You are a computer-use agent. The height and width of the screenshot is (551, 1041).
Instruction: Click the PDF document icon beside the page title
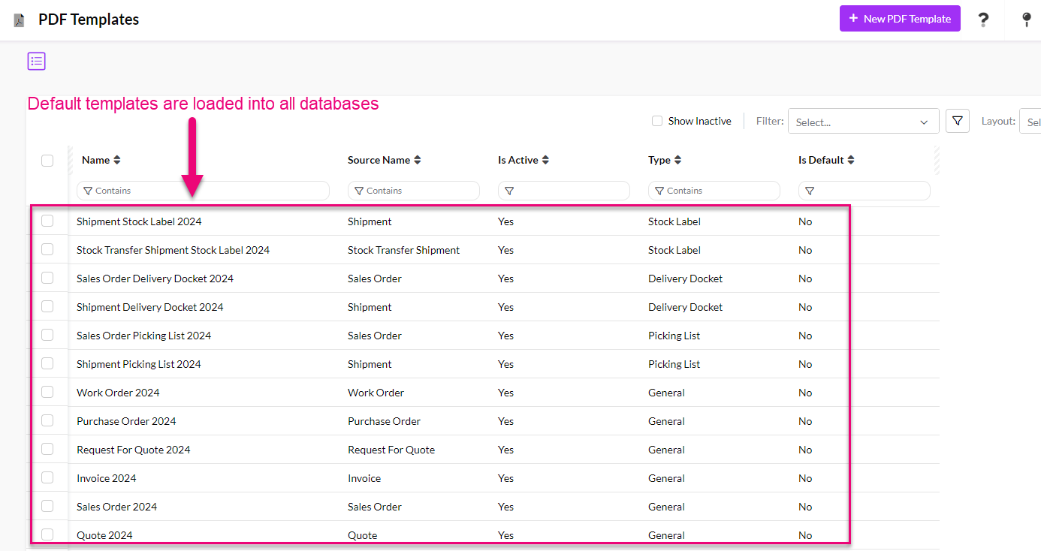coord(19,20)
